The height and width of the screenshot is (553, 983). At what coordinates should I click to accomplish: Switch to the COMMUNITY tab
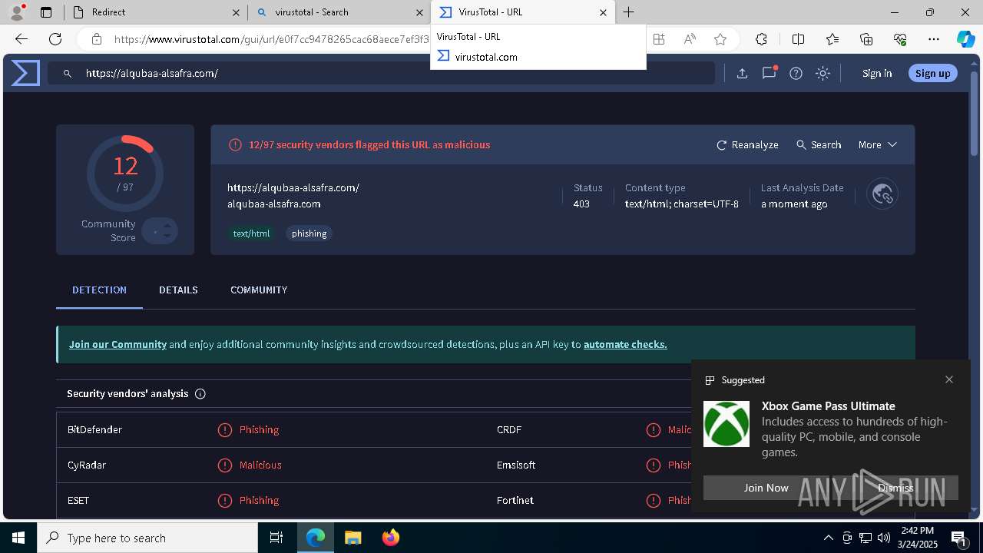pyautogui.click(x=259, y=290)
